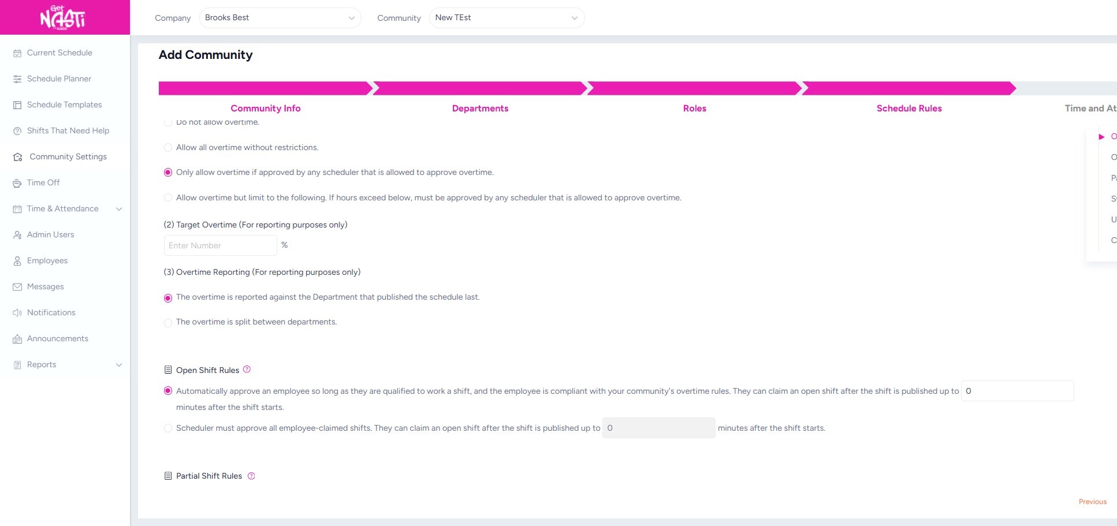This screenshot has height=526, width=1117.
Task: Click the 'Add Community' page heading
Action: coord(206,55)
